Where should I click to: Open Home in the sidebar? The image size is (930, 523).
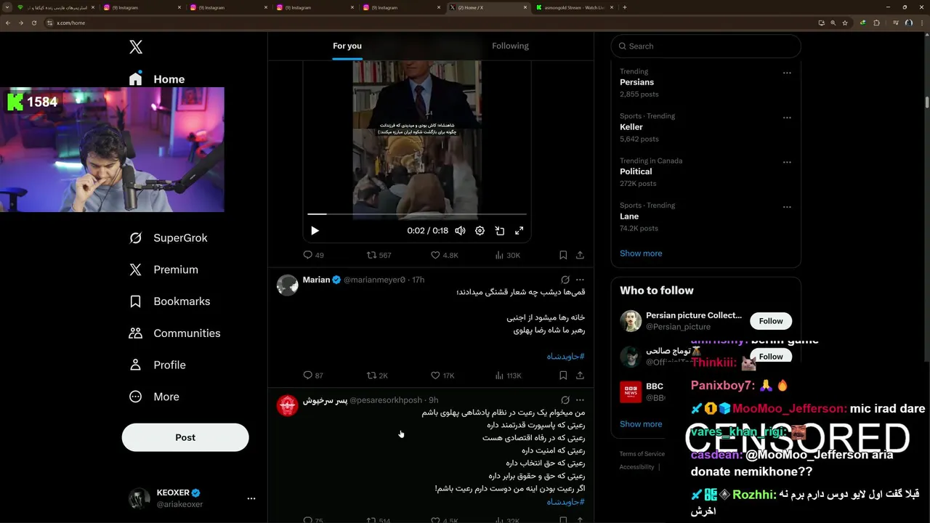[156, 79]
